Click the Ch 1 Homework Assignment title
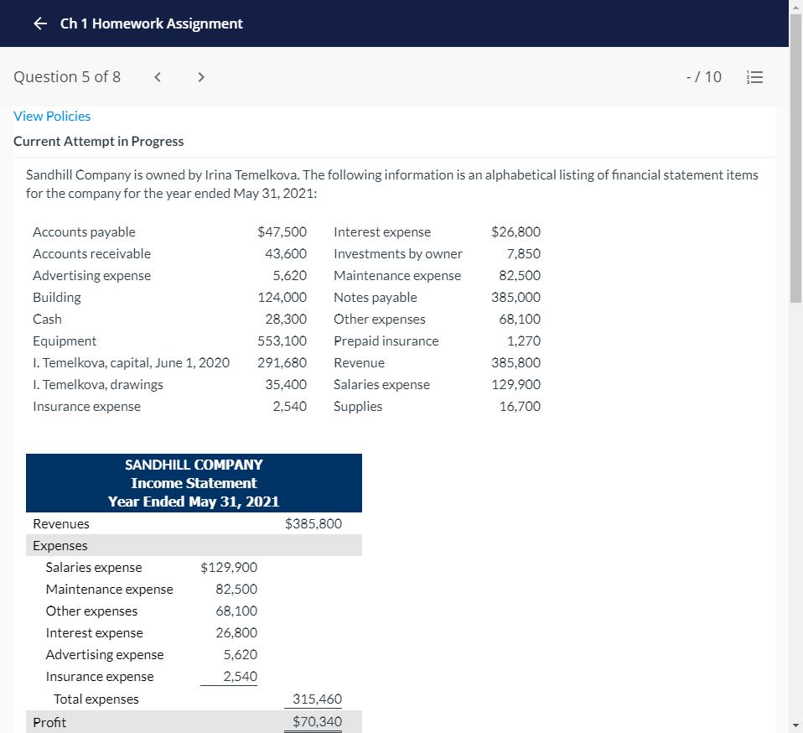The image size is (803, 733). pyautogui.click(x=151, y=23)
